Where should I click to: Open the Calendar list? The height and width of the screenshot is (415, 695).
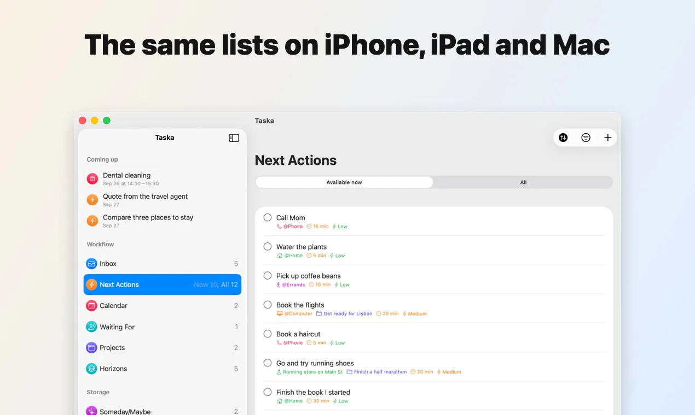coord(162,306)
